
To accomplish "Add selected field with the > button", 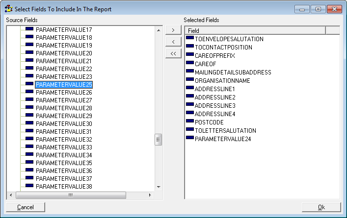I will point(173,30).
